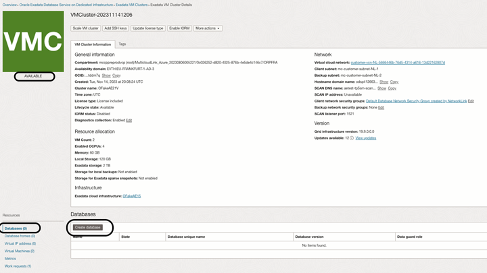
Task: Go to Overview breadcrumb
Action: point(9,5)
